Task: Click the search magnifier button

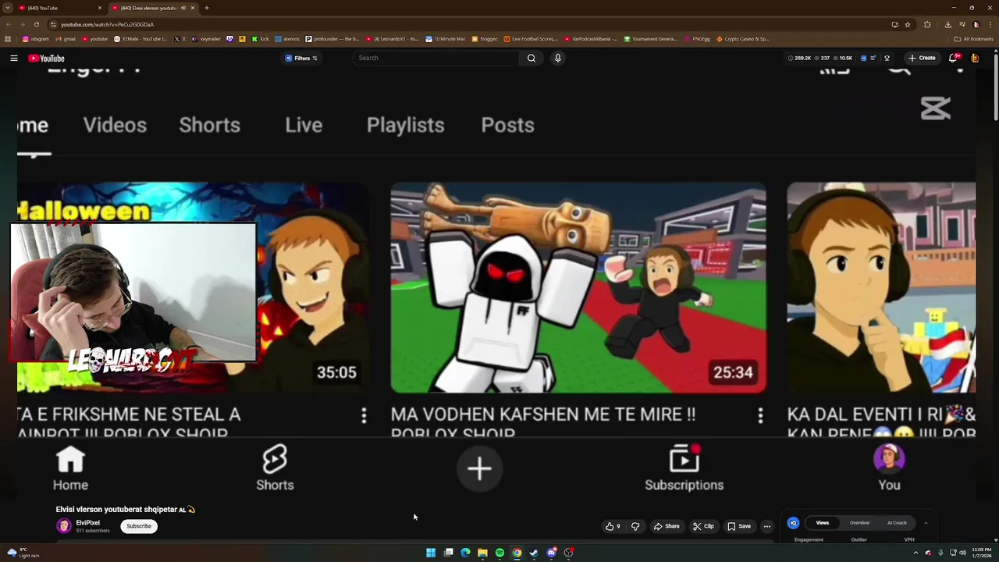Action: pyautogui.click(x=531, y=58)
